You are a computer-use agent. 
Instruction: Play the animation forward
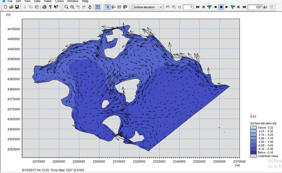(x=227, y=7)
